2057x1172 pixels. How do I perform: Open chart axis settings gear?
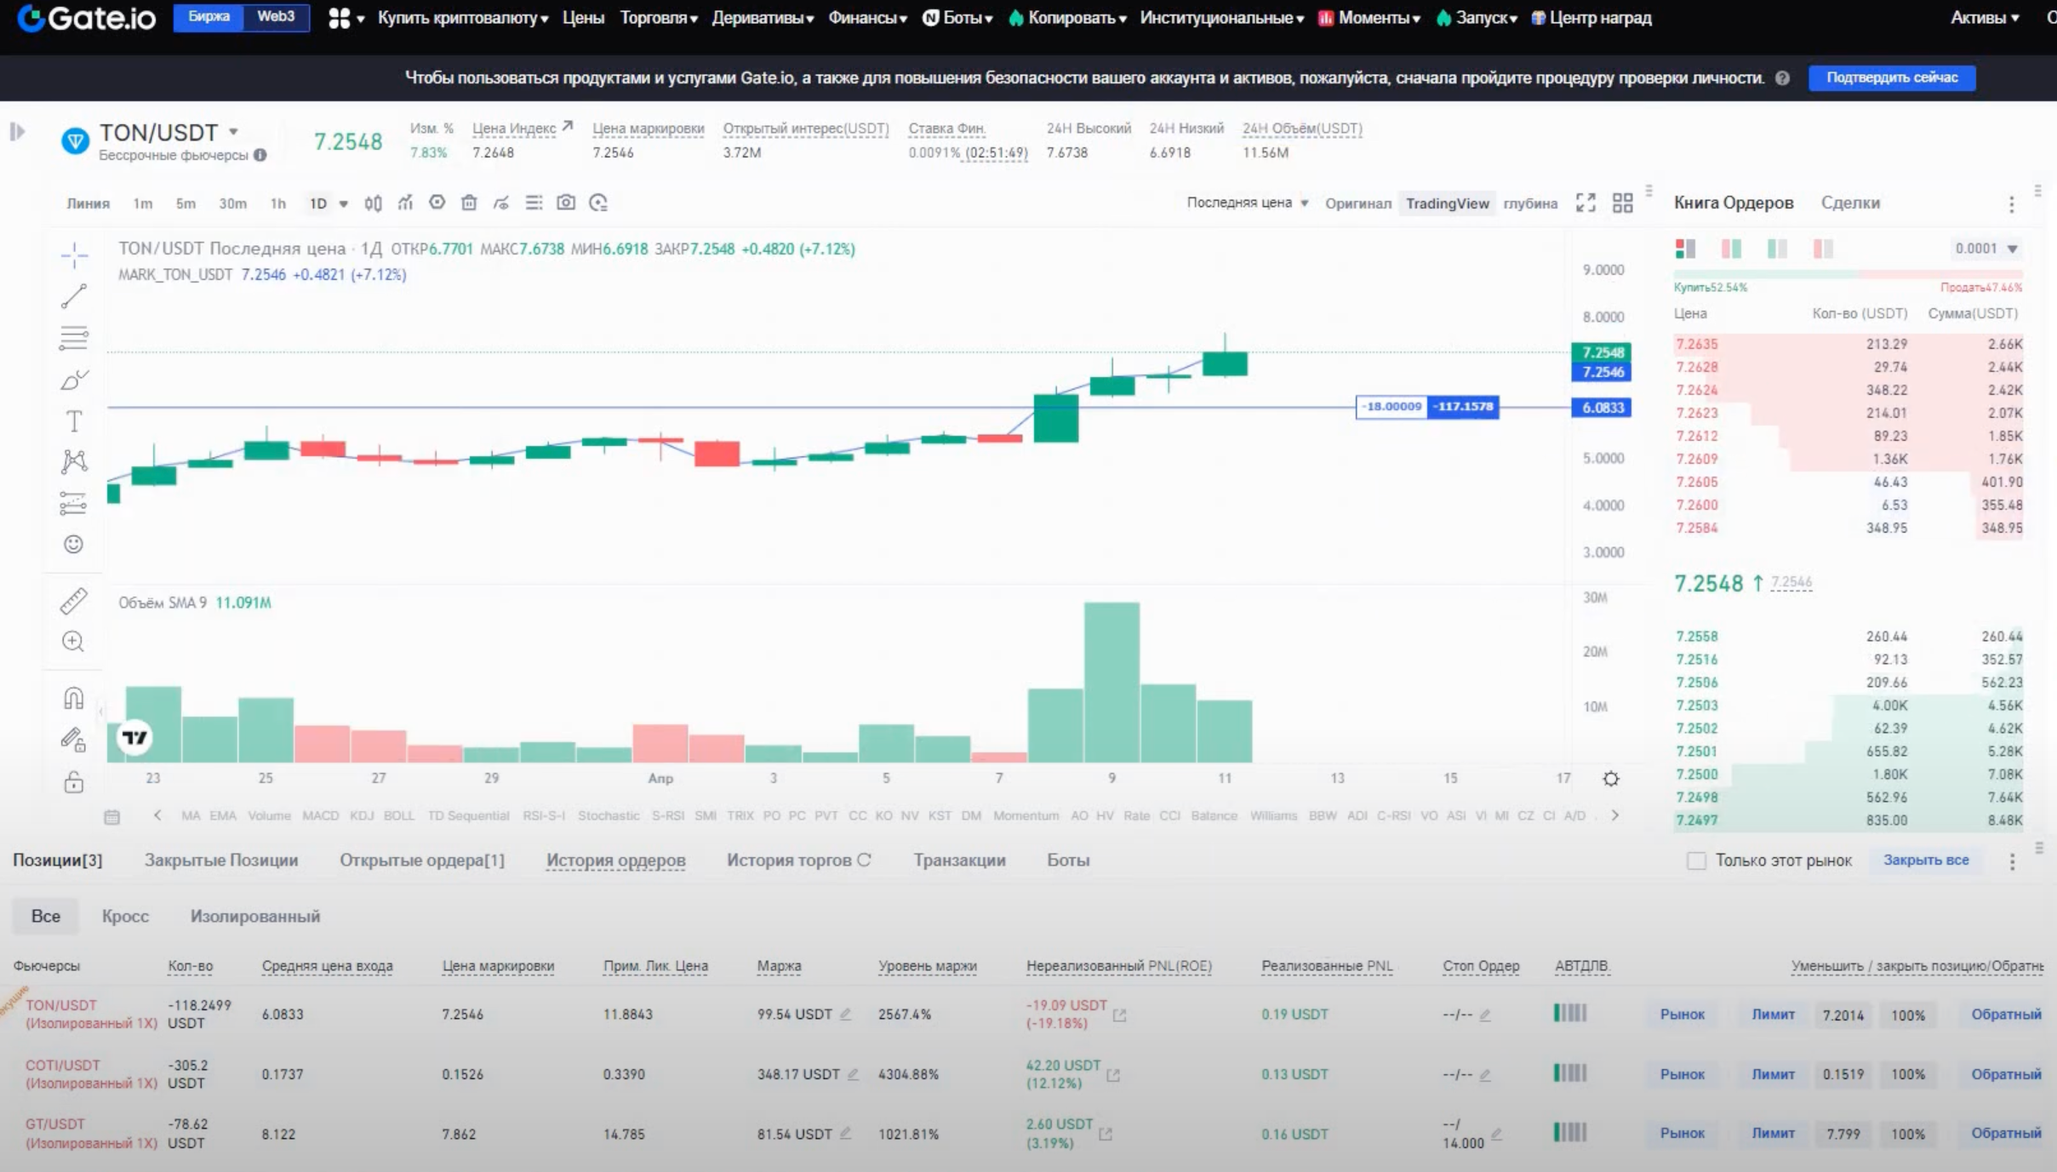(x=1611, y=779)
